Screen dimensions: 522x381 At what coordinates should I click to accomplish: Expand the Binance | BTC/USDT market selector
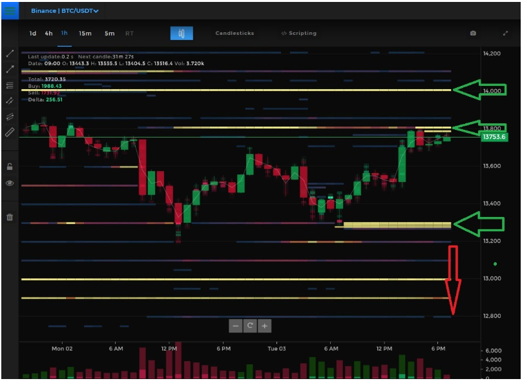[65, 11]
